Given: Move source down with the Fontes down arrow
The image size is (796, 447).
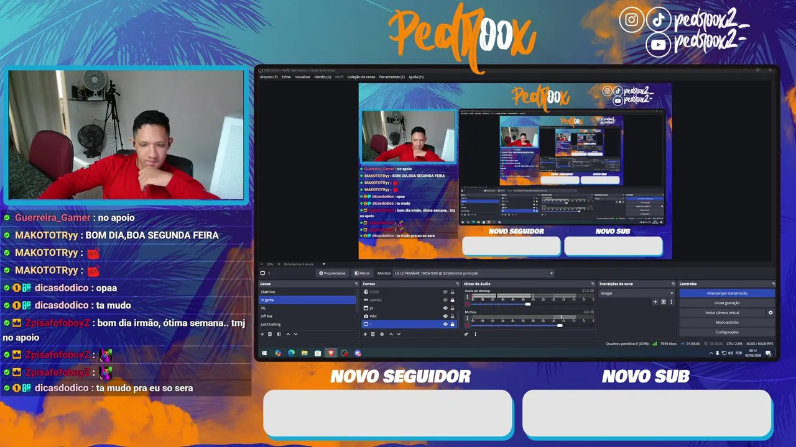Looking at the screenshot, I should [x=399, y=334].
